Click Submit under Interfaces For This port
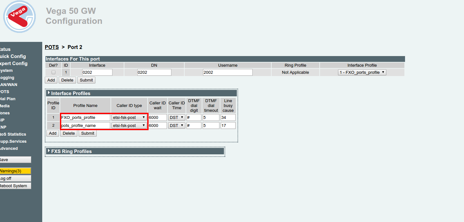The height and width of the screenshot is (222, 464). (86, 80)
